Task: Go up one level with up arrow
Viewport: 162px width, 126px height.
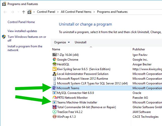Action: point(24,12)
